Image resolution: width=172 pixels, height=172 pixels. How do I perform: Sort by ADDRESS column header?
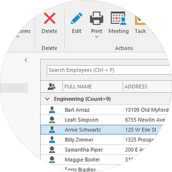point(136,87)
